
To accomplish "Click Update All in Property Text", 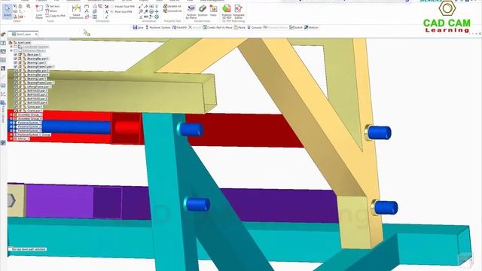I will coord(172,6).
